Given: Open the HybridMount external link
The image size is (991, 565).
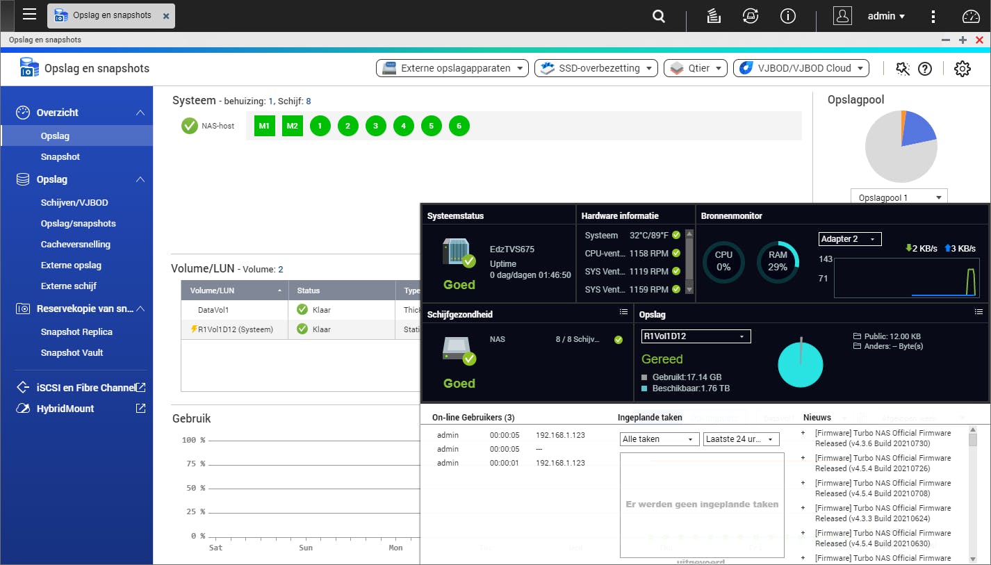Looking at the screenshot, I should (x=140, y=409).
